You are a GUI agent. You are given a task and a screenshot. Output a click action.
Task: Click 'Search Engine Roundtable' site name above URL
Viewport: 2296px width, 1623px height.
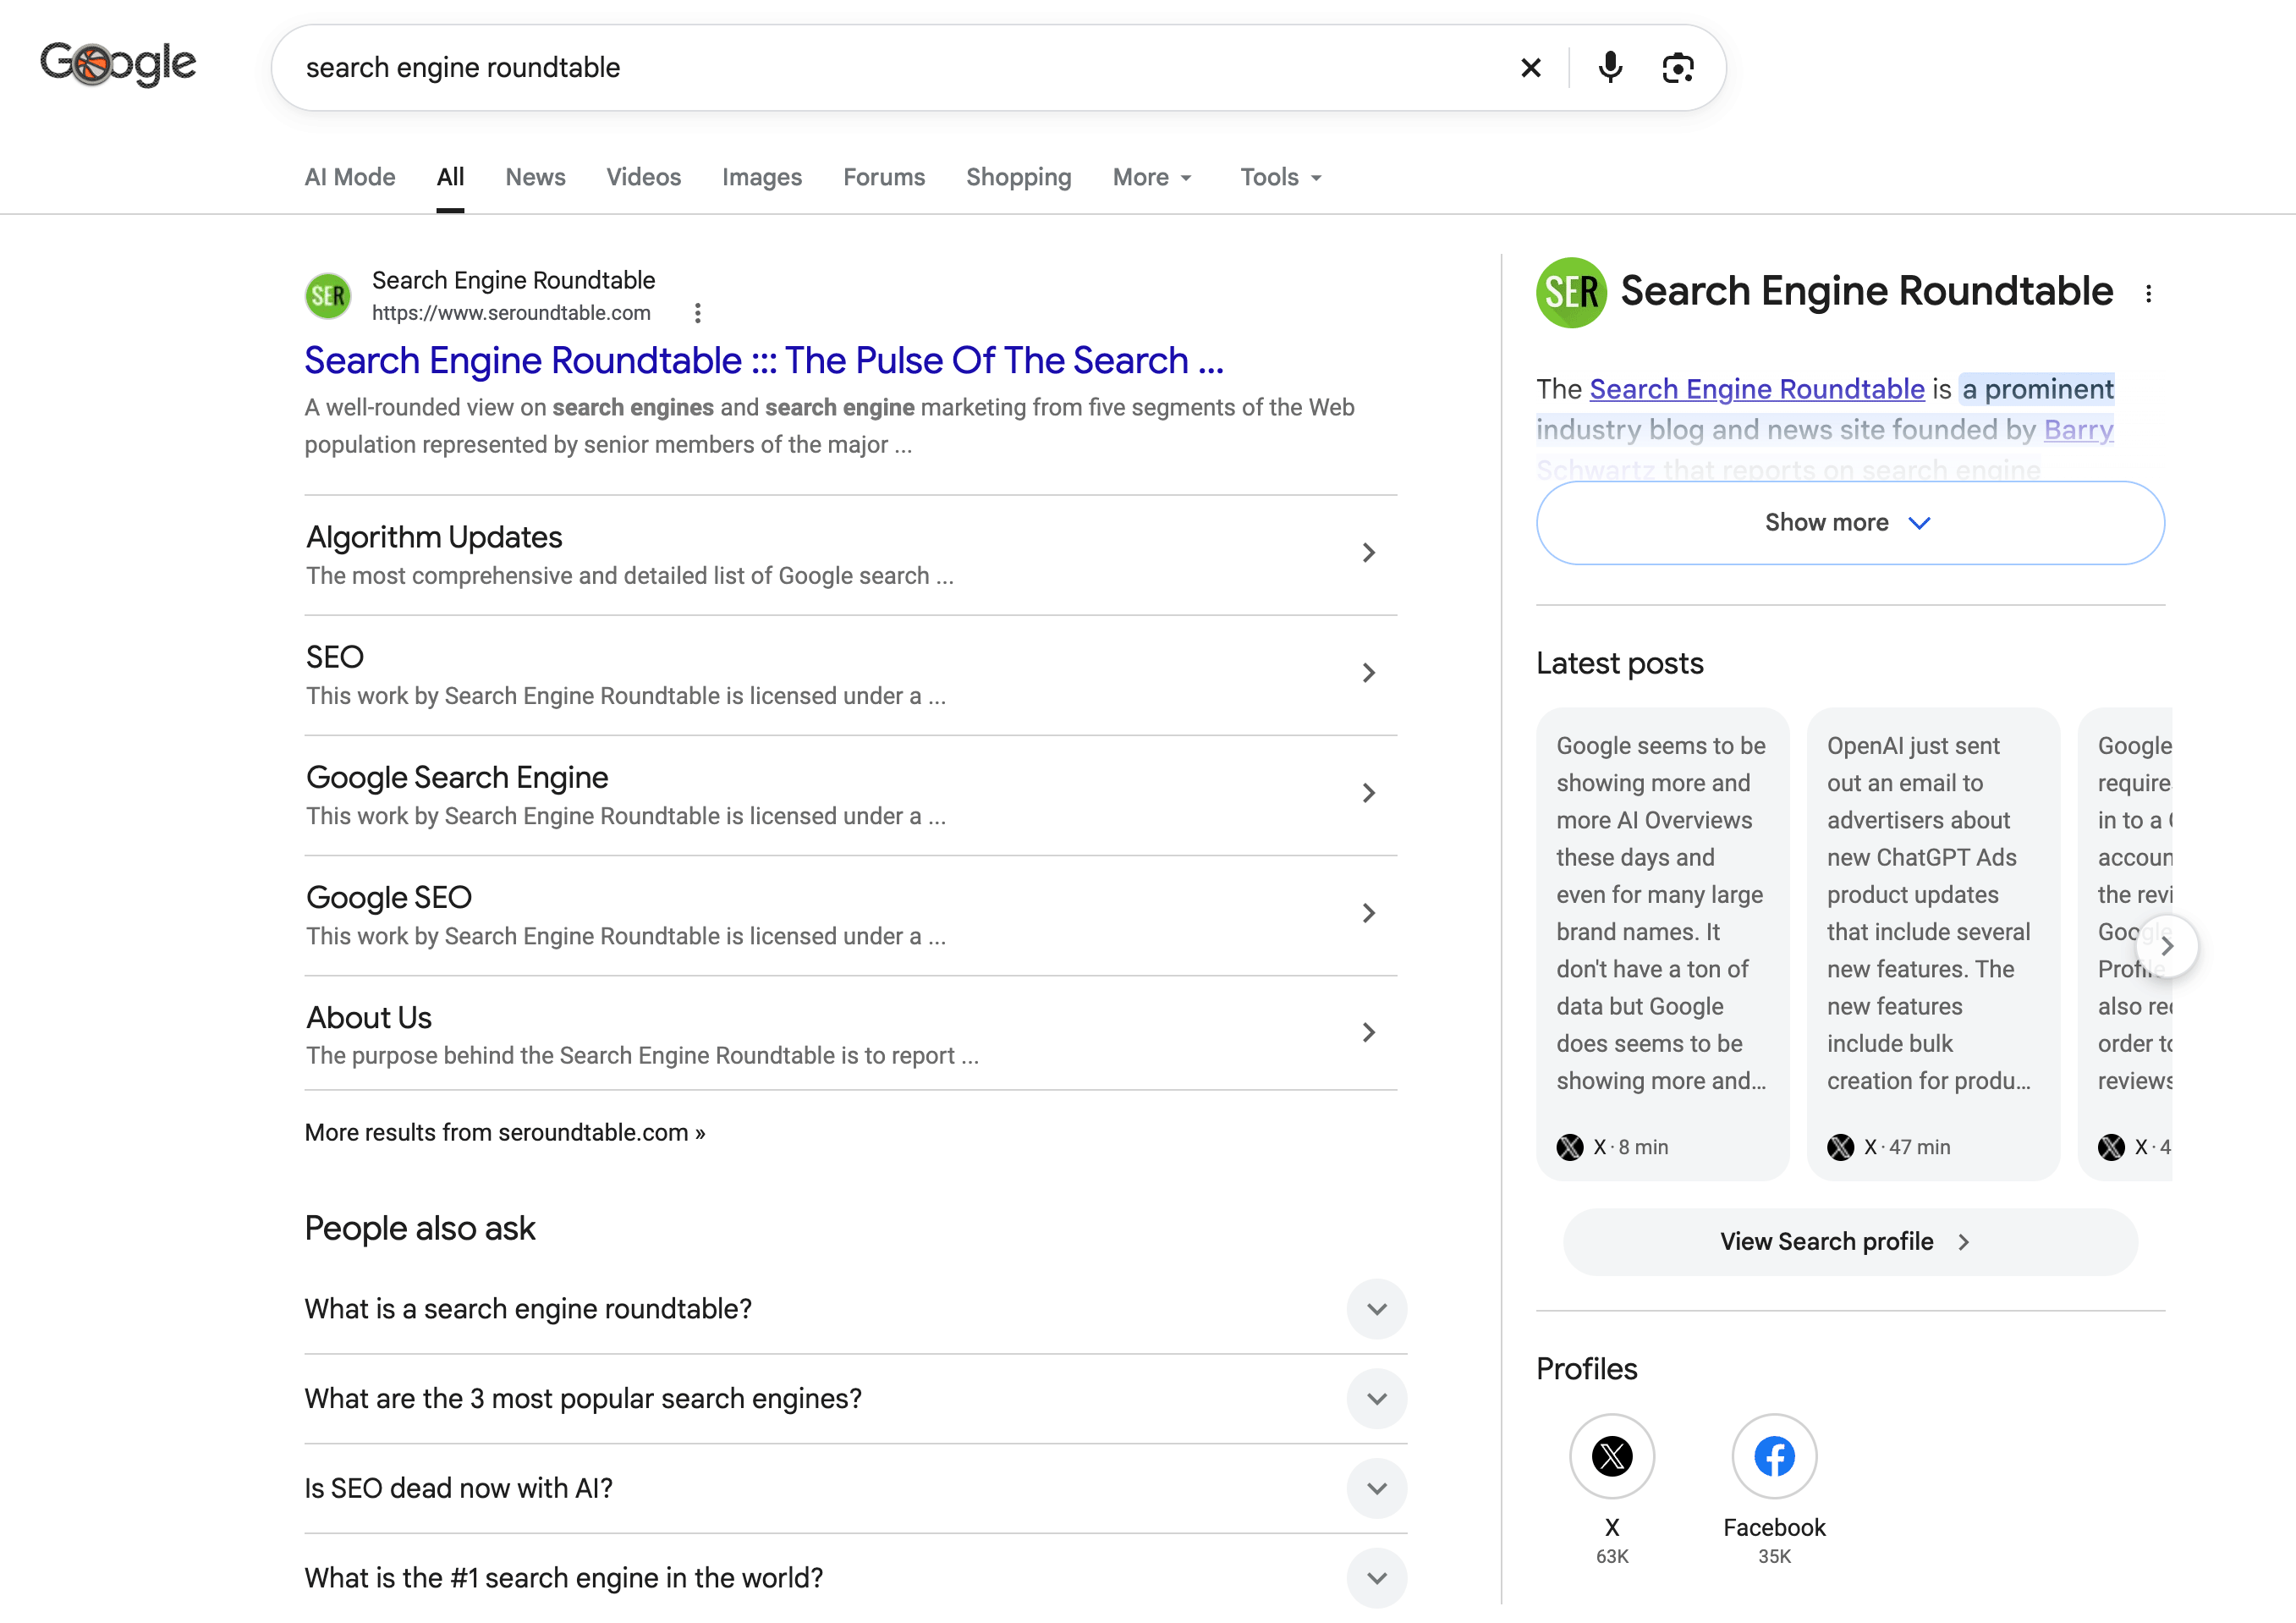pos(513,280)
